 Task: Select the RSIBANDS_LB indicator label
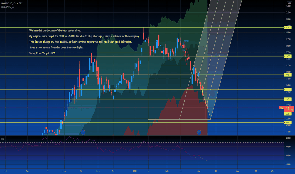point(8,7)
